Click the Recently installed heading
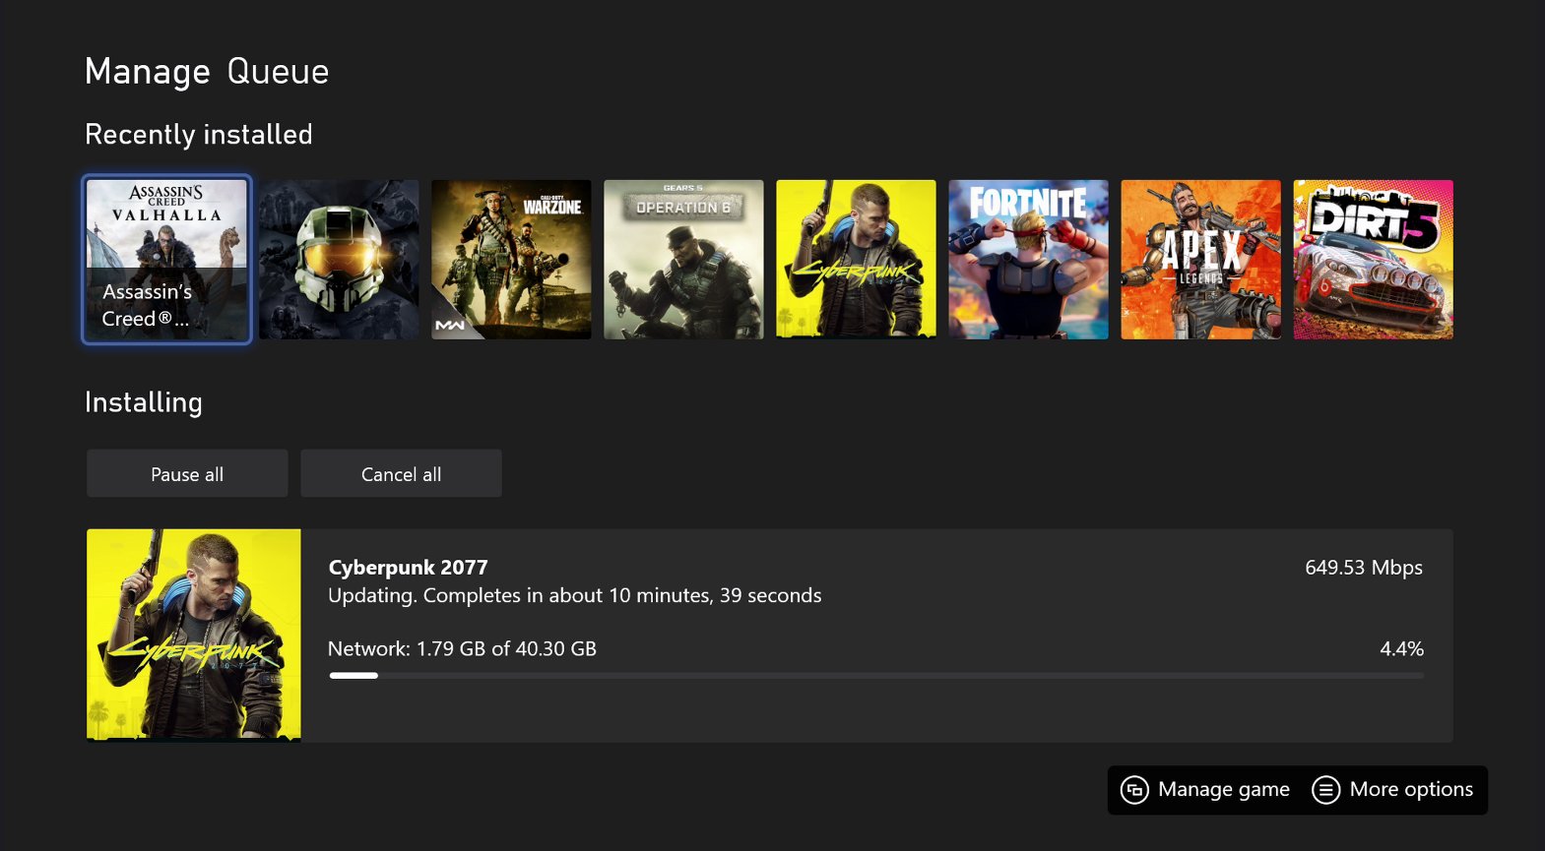1545x851 pixels. point(199,134)
